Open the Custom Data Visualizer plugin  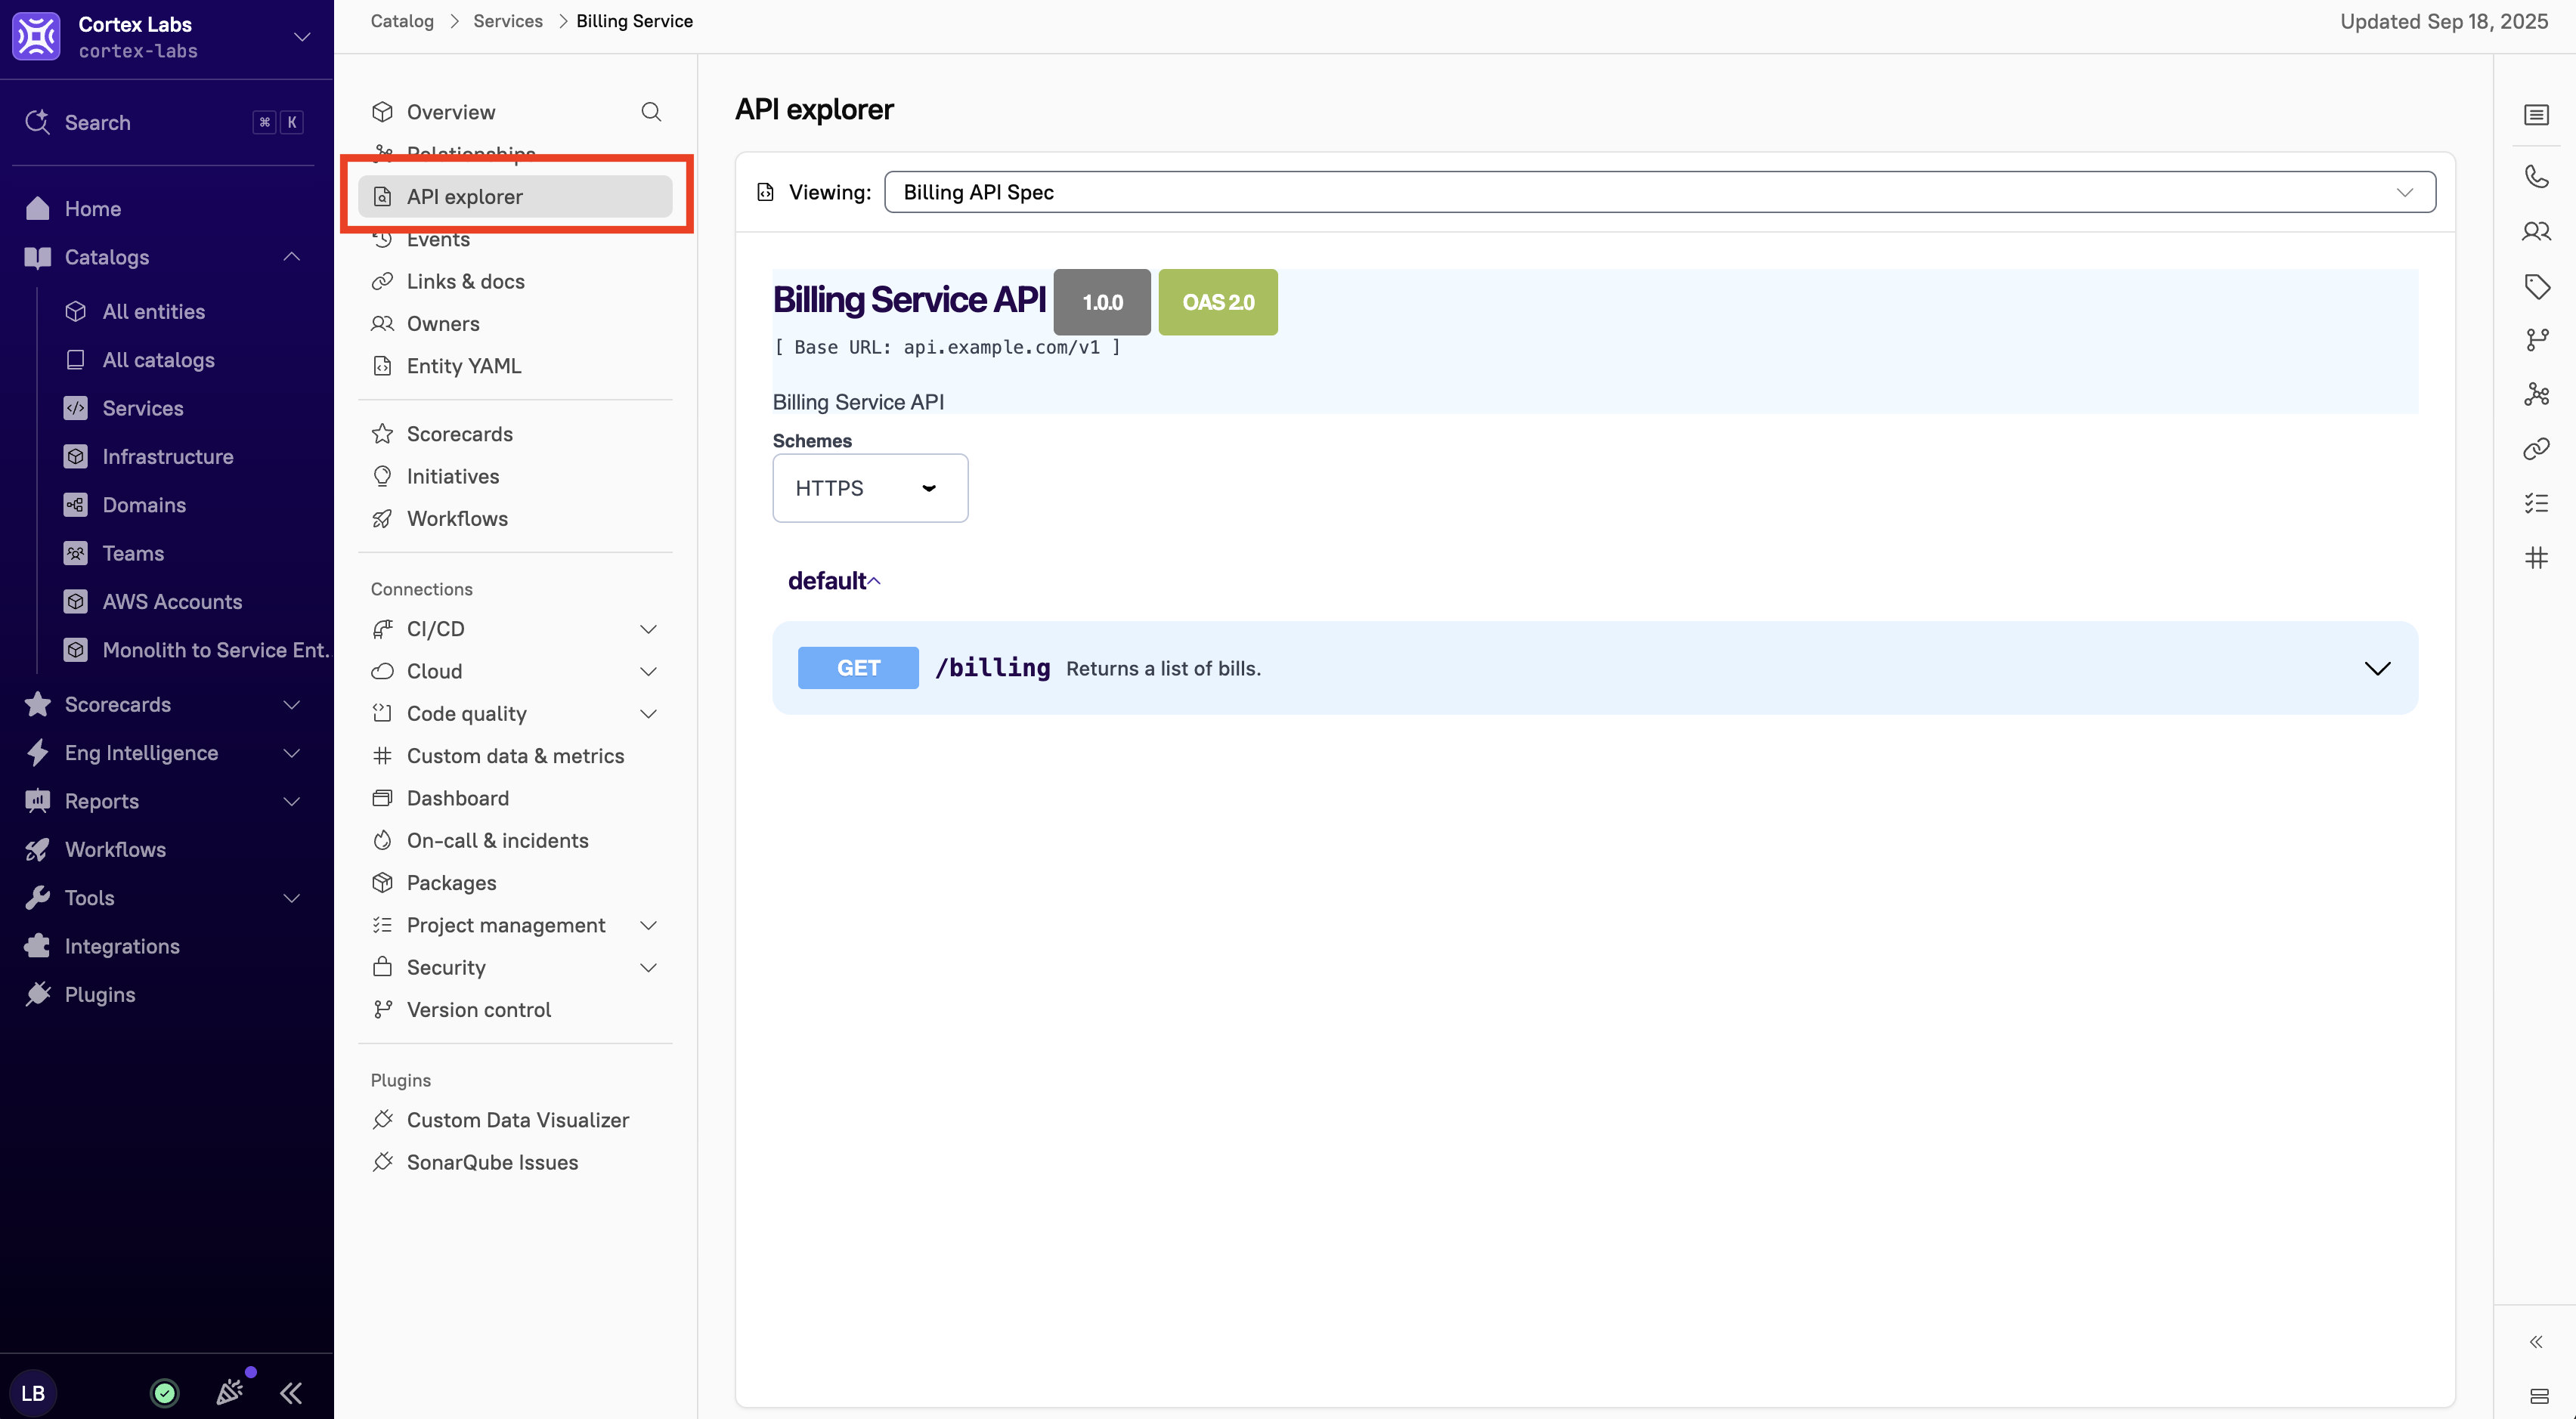click(516, 1119)
